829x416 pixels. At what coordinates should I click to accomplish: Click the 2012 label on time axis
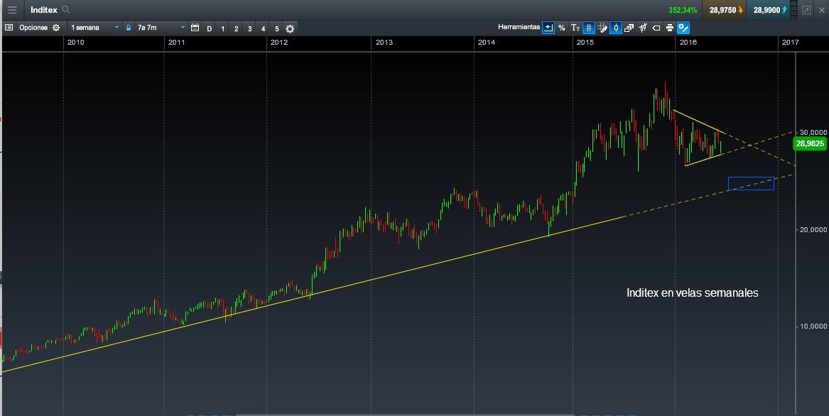(278, 43)
